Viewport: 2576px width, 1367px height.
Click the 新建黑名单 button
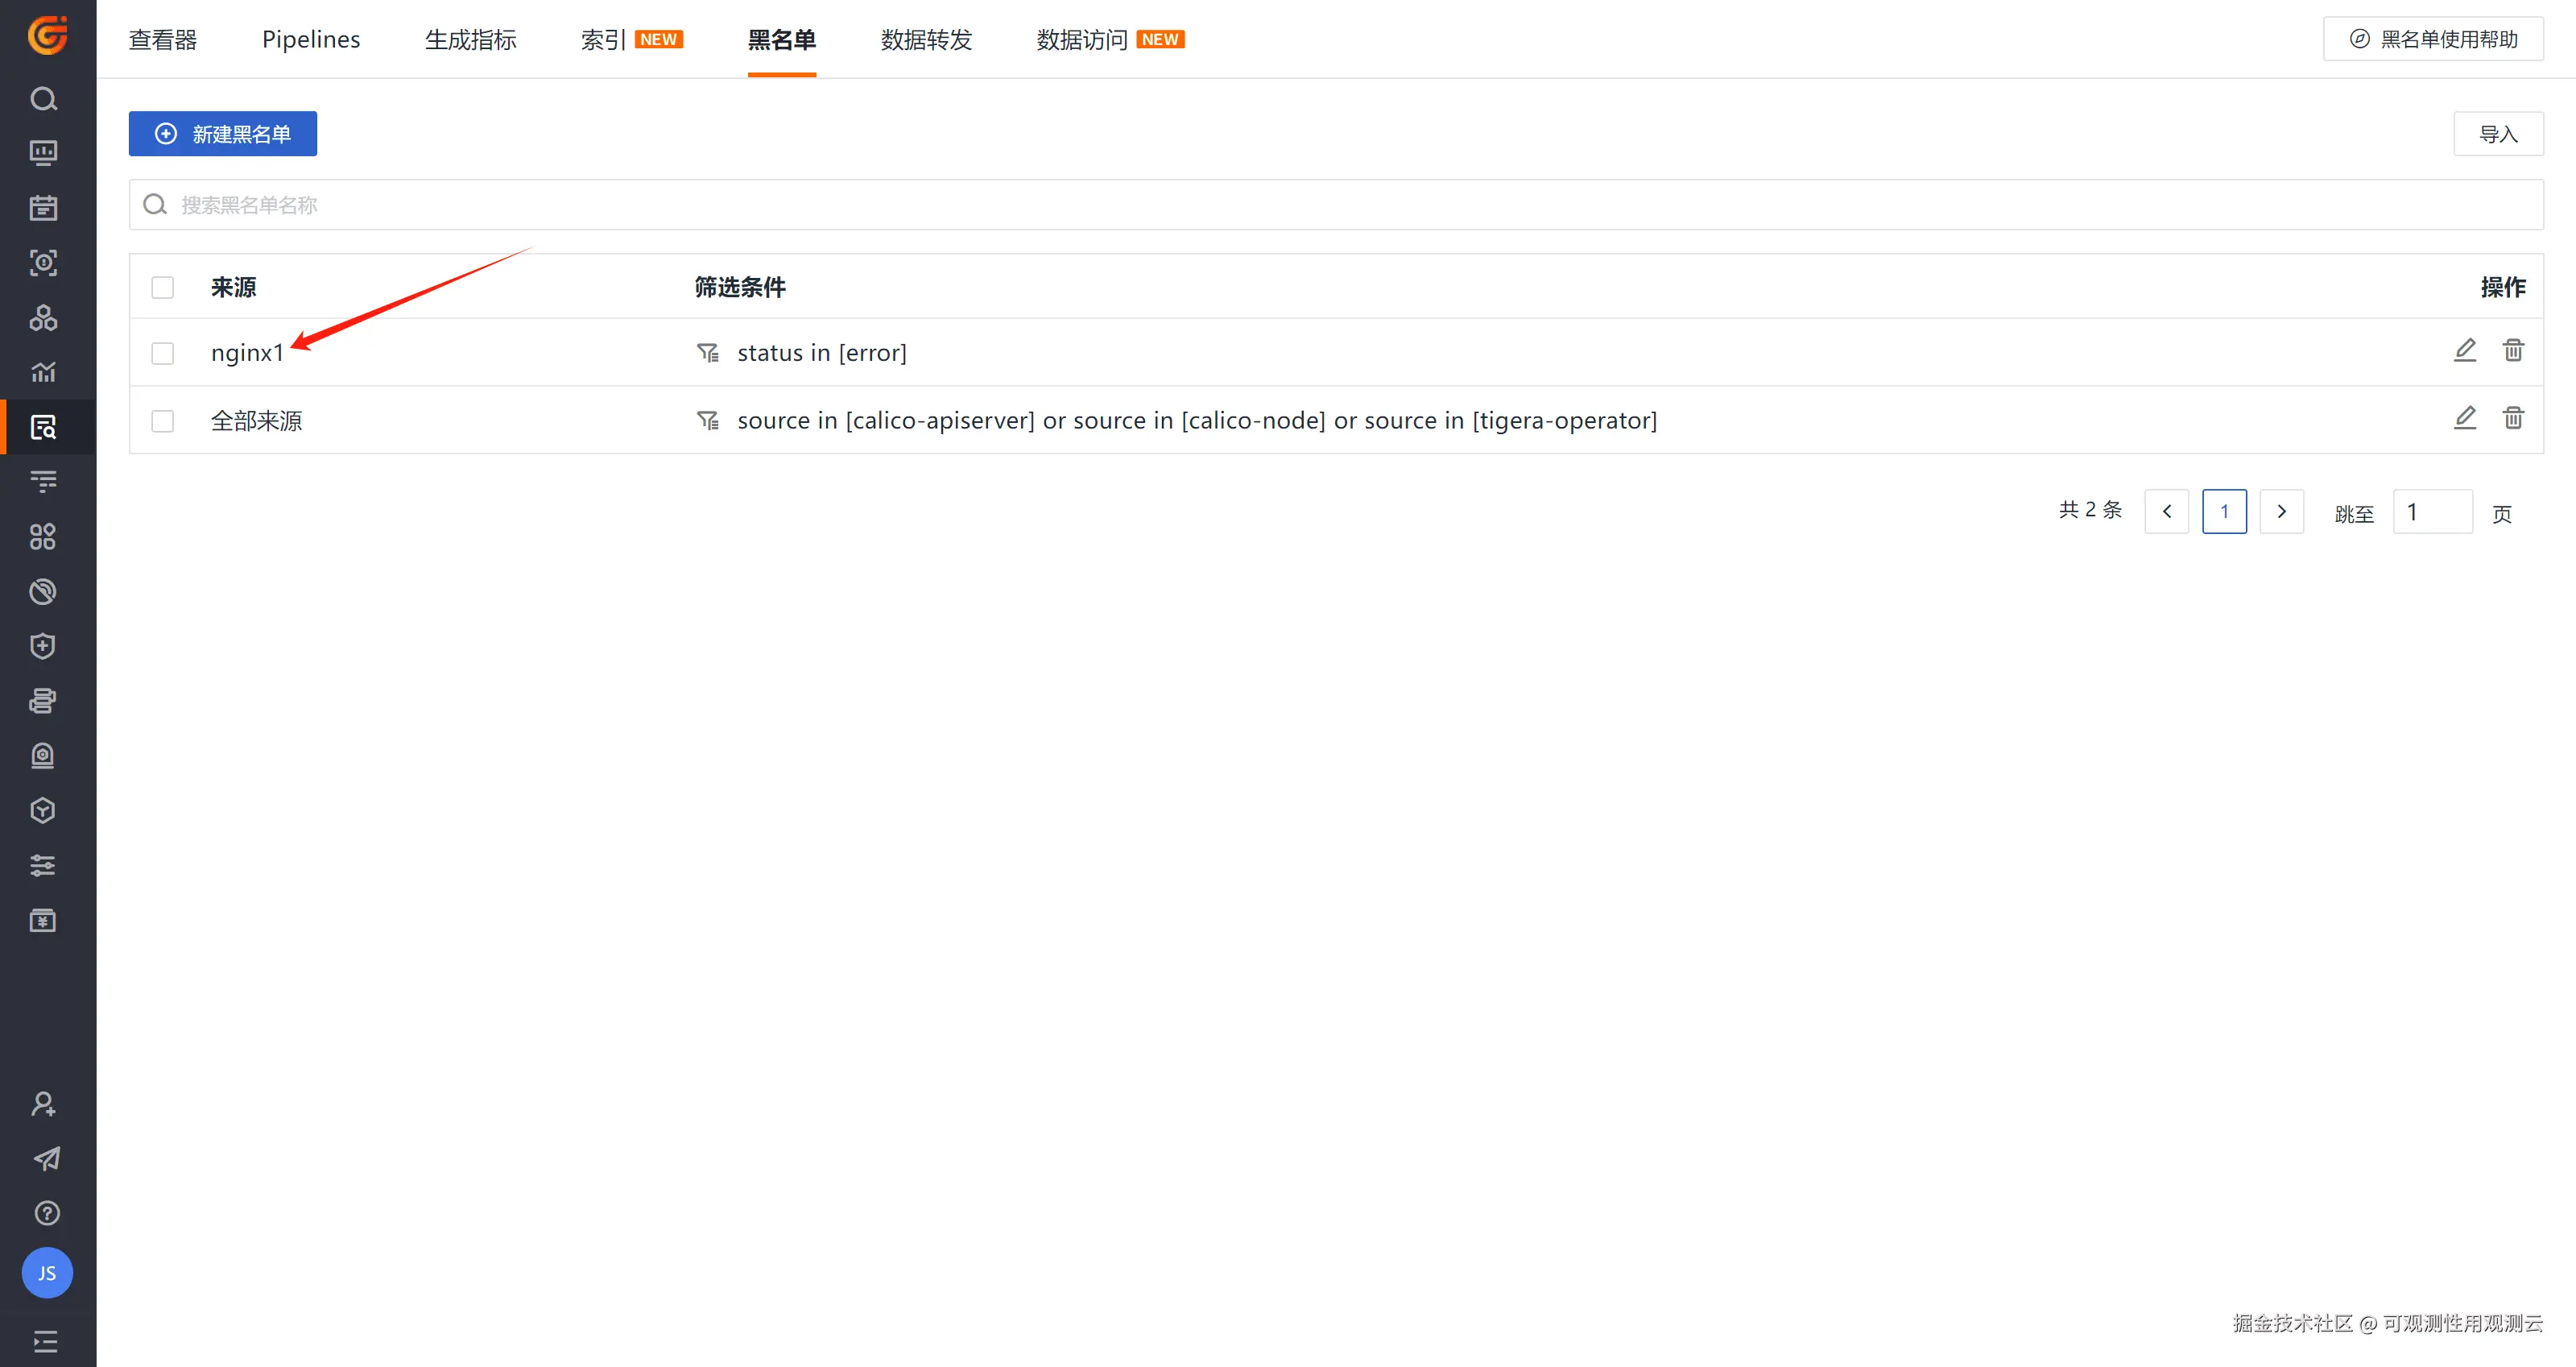click(x=223, y=134)
